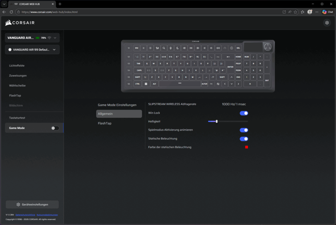Click the Windows logo key
Image resolution: width=336 pixels, height=225 pixels.
point(146,84)
